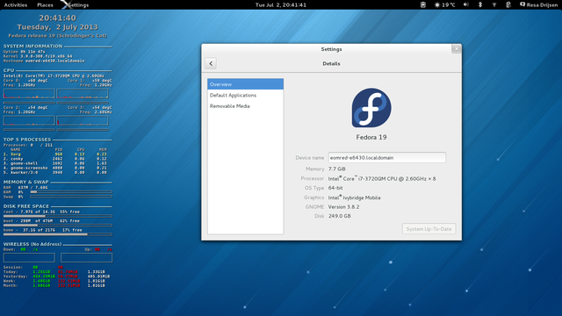
Task: Click the Hostname line in desktop widget
Action: (x=44, y=61)
